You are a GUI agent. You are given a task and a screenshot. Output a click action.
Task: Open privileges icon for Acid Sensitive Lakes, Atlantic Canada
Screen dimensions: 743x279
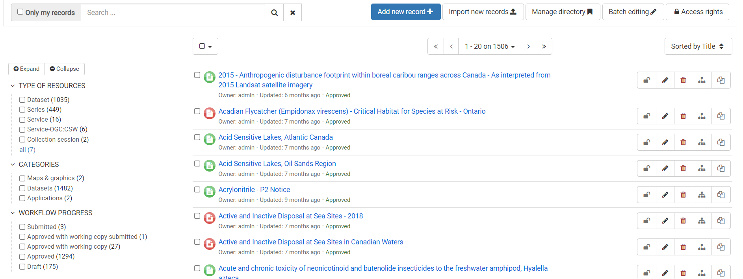[x=647, y=142]
